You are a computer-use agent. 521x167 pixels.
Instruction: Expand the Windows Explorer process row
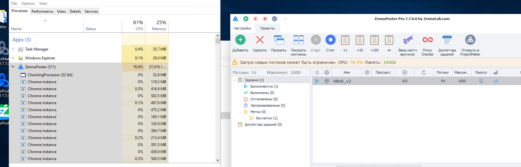click(13, 58)
